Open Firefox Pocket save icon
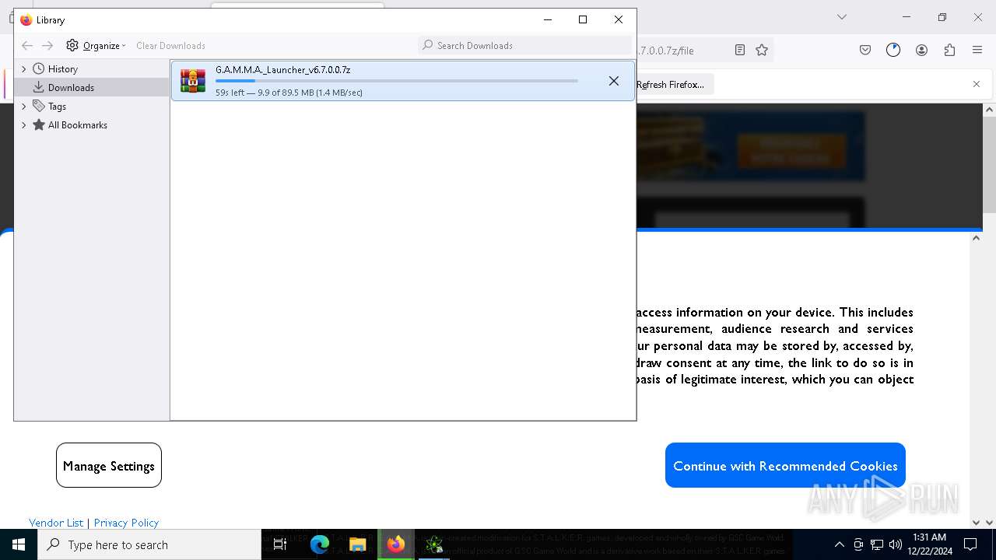This screenshot has width=996, height=560. click(x=865, y=50)
